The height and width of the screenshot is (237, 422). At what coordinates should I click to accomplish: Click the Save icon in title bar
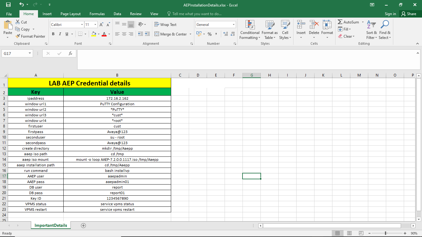pyautogui.click(x=8, y=5)
